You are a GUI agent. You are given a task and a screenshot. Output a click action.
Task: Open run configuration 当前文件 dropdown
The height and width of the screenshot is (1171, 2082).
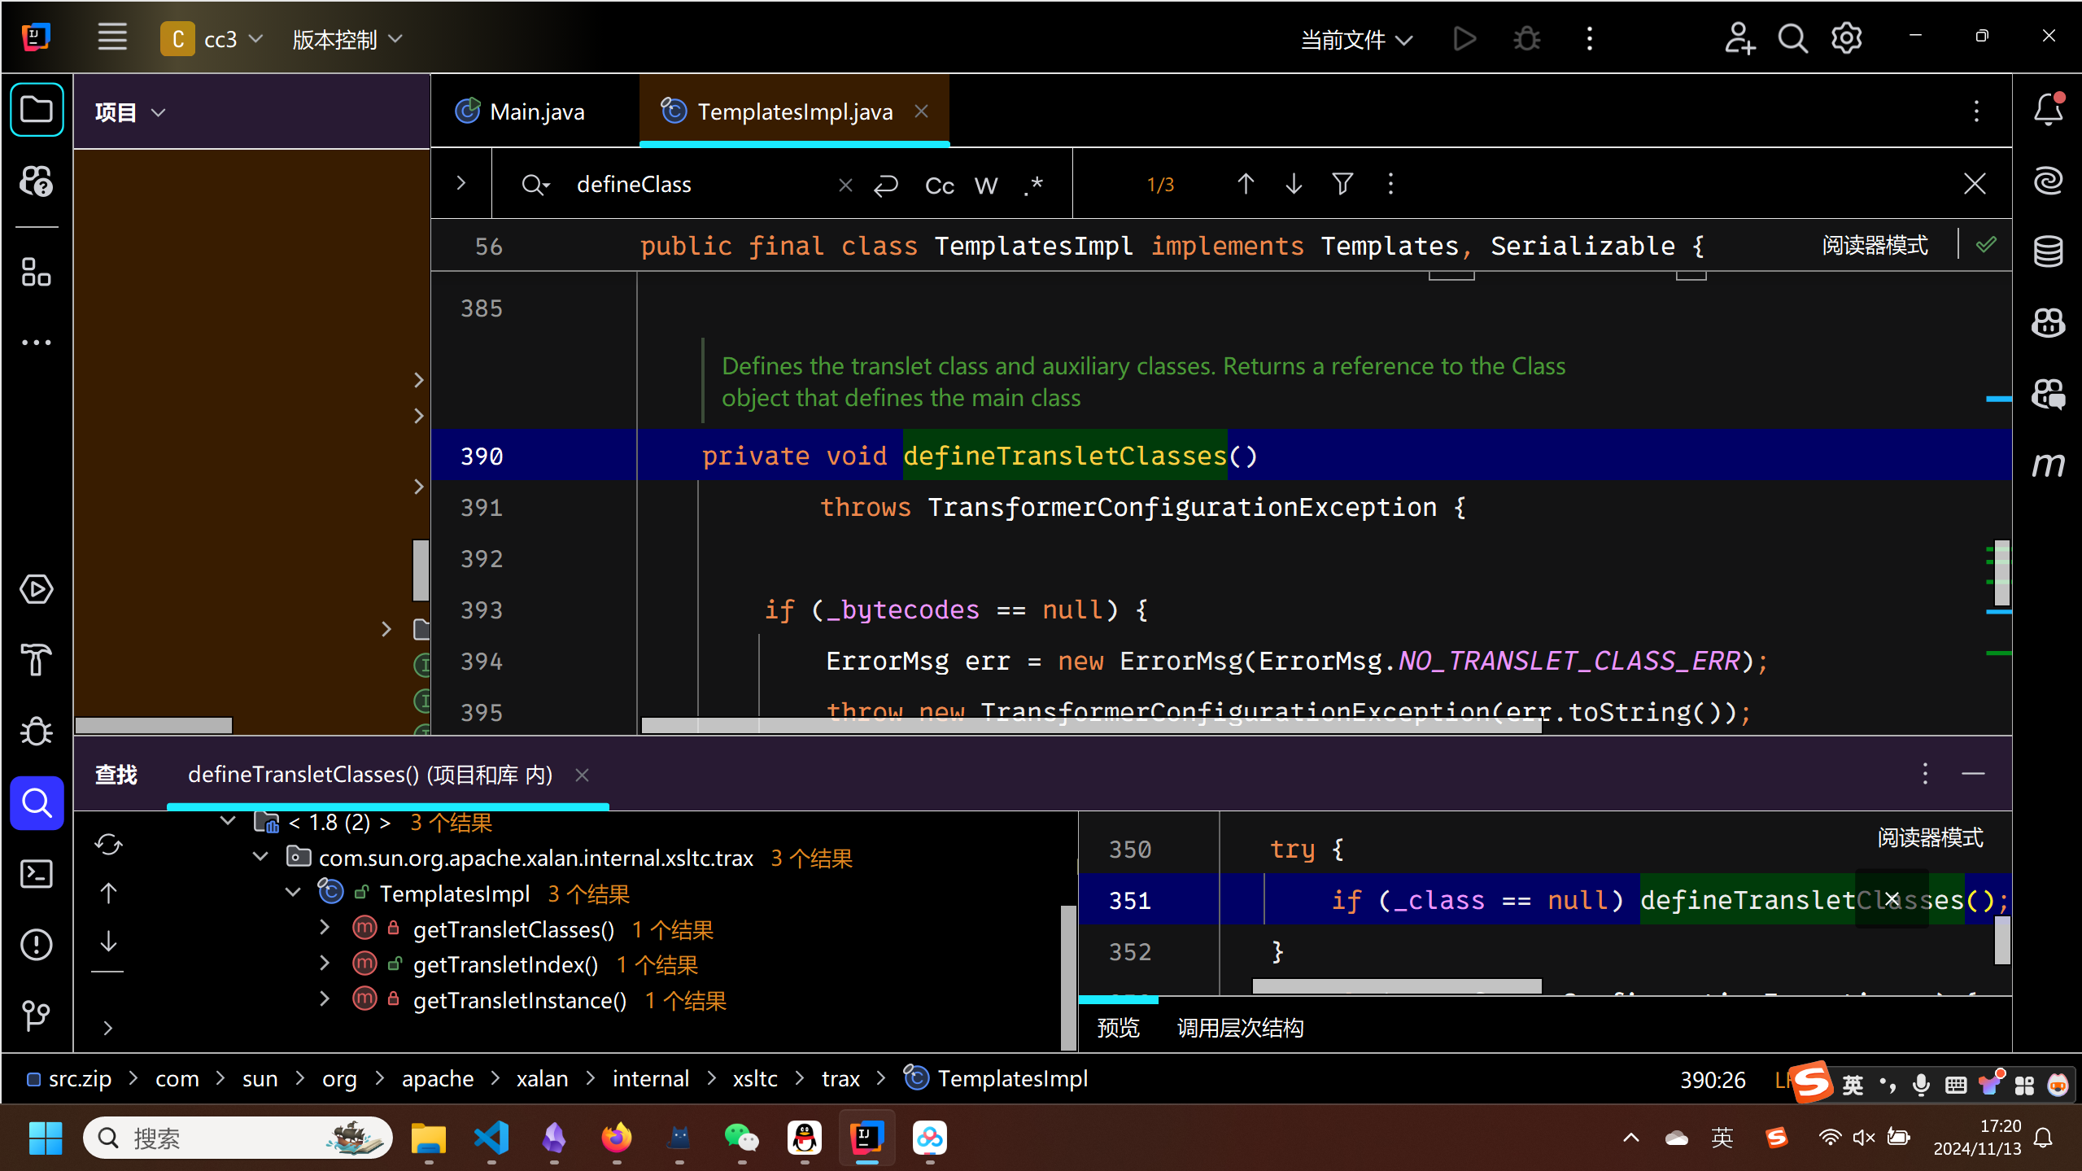tap(1357, 39)
